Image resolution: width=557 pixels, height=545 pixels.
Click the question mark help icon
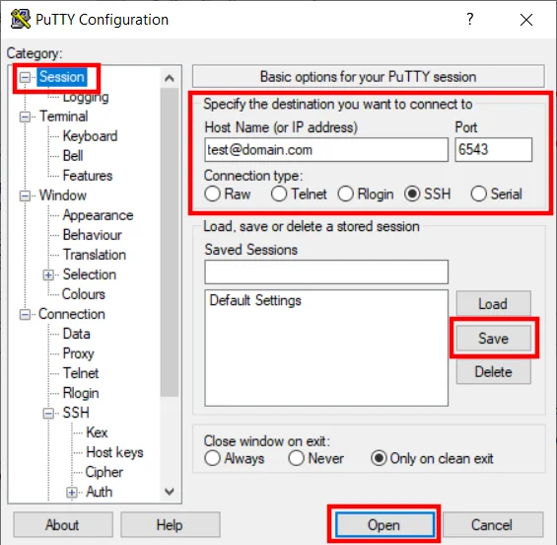coord(470,19)
